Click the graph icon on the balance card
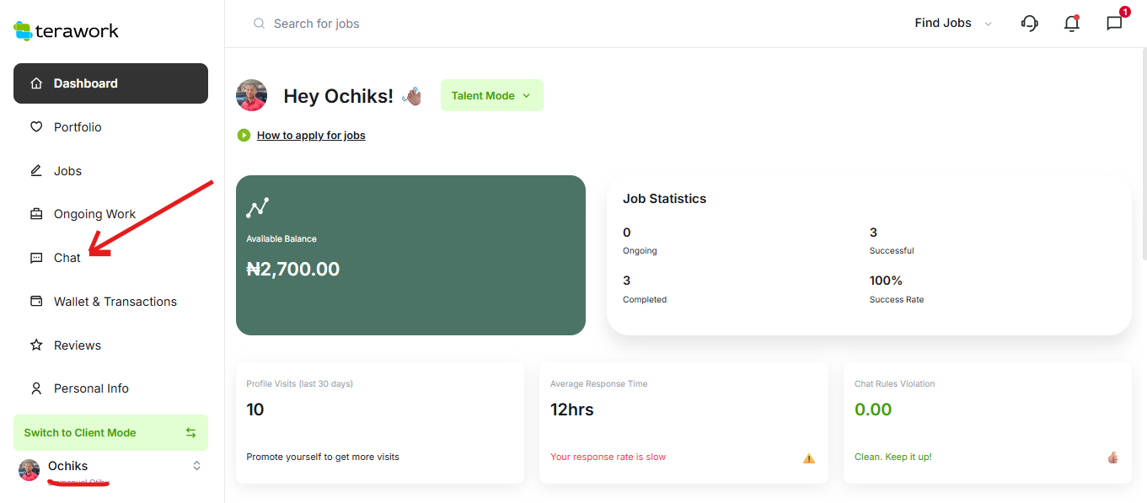This screenshot has height=503, width=1147. pos(257,207)
